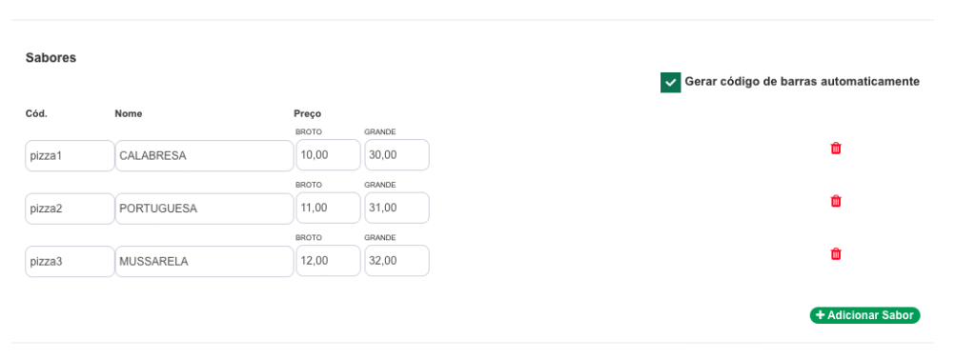
Task: Uncheck Gerar código de barras automaticamente
Action: click(x=670, y=82)
